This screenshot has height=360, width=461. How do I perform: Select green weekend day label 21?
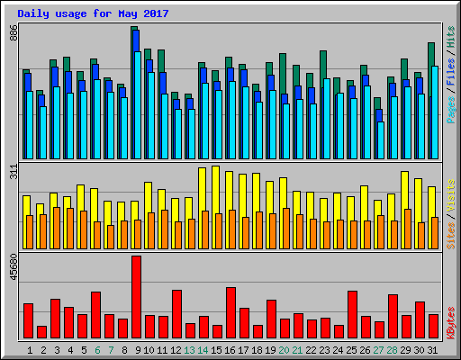pos(297,350)
